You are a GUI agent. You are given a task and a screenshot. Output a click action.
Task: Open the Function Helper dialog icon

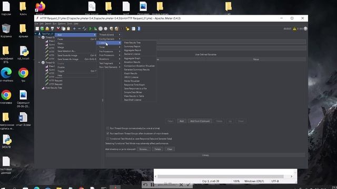133,29
